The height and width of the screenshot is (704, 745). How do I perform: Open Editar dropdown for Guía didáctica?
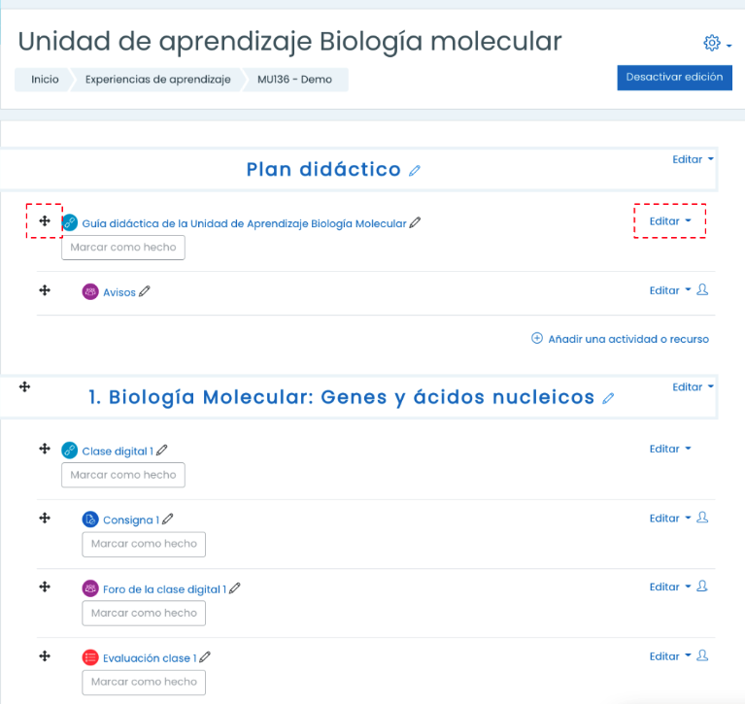pos(670,221)
